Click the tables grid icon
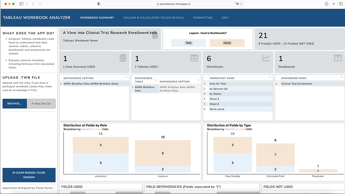 (194, 58)
